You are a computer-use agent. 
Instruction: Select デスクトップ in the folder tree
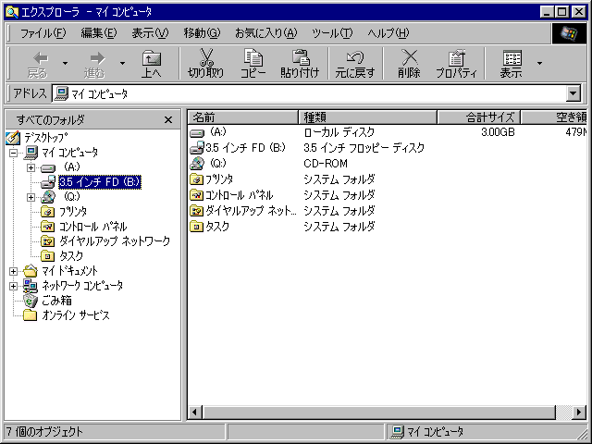click(x=46, y=138)
